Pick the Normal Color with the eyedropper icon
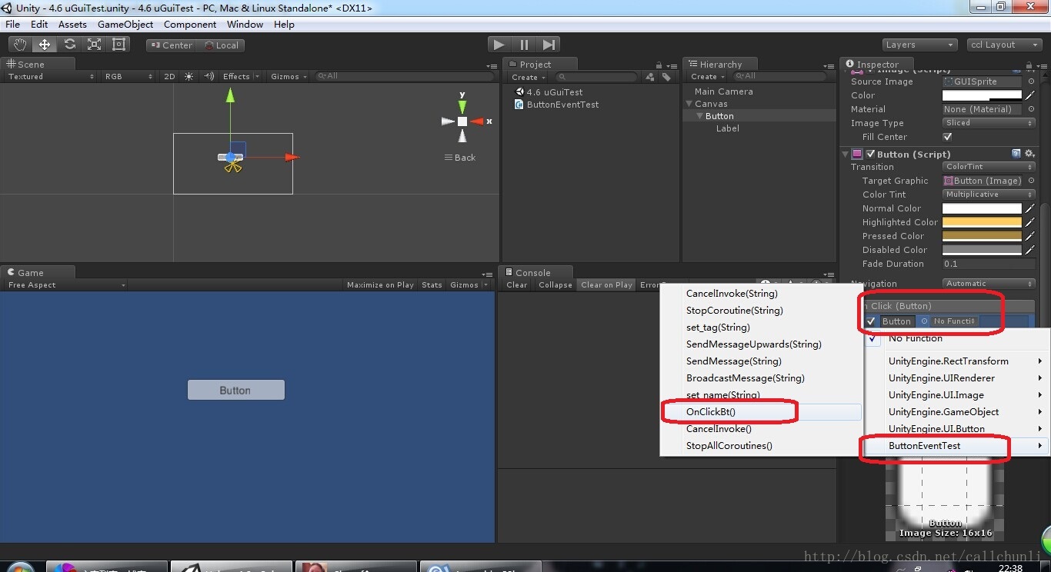Screen dimensions: 1051x572 tap(1030, 208)
